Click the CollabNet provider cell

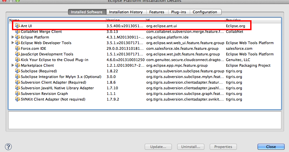[235, 32]
